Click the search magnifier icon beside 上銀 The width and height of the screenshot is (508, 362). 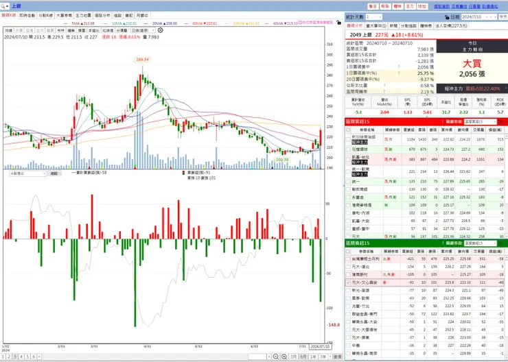coord(3,6)
